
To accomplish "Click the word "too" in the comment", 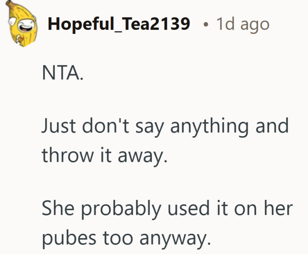I will 118,238.
